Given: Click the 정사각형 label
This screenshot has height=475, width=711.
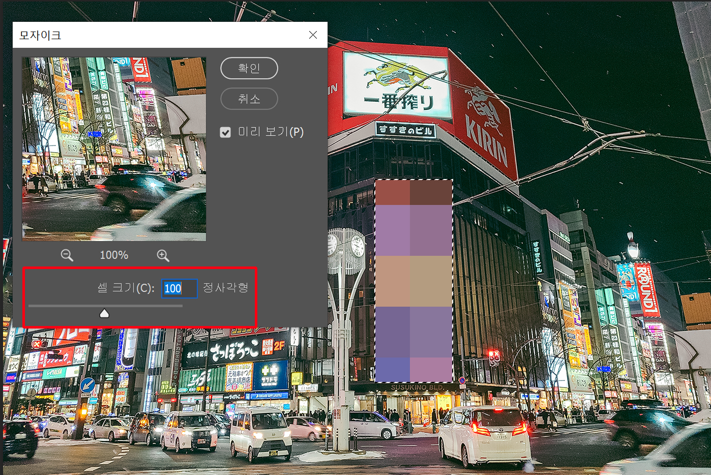Looking at the screenshot, I should point(225,288).
